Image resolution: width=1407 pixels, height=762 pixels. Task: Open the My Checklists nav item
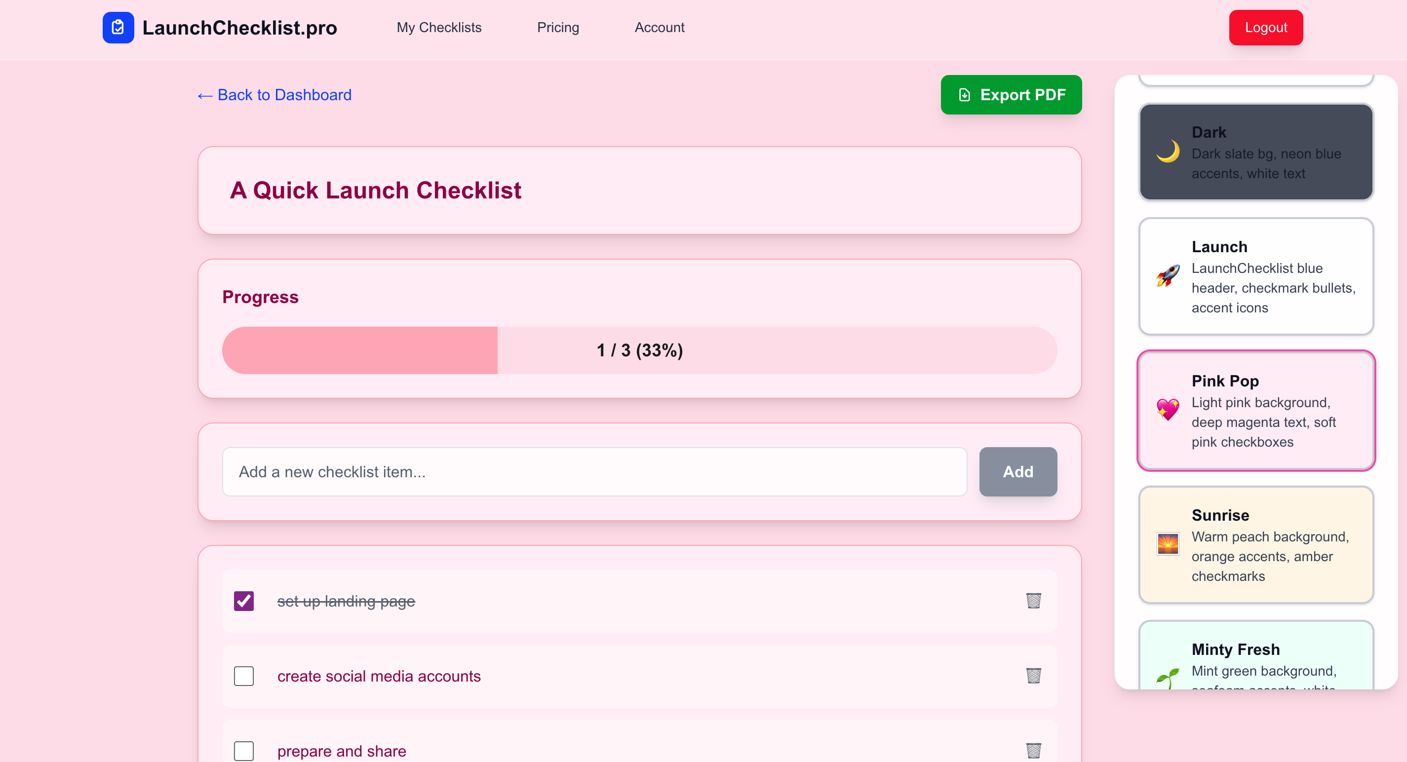tap(439, 27)
